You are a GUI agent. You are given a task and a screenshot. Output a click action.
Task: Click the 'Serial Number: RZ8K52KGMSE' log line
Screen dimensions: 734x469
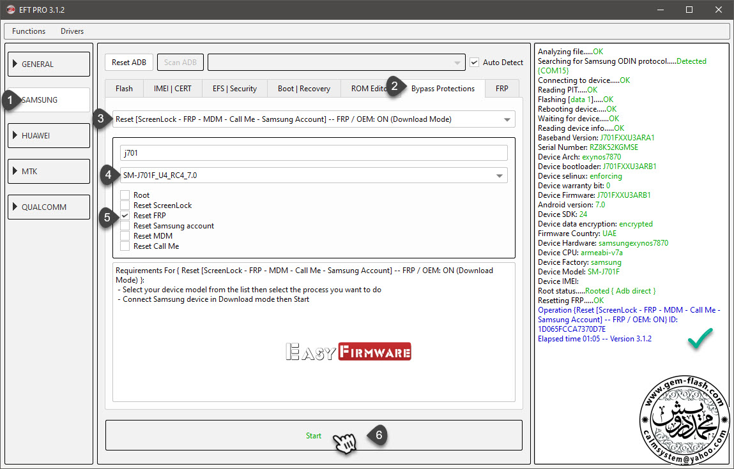coord(588,147)
